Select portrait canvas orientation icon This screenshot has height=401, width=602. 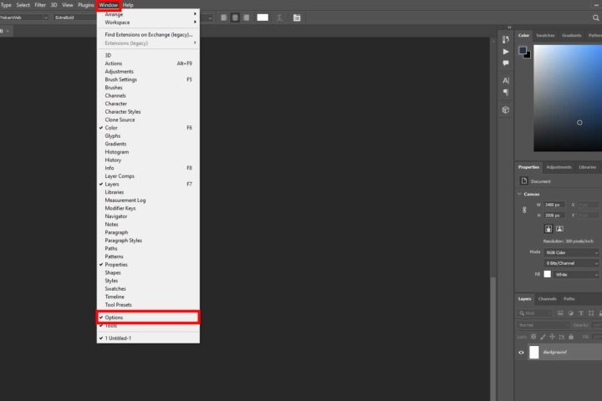point(548,229)
